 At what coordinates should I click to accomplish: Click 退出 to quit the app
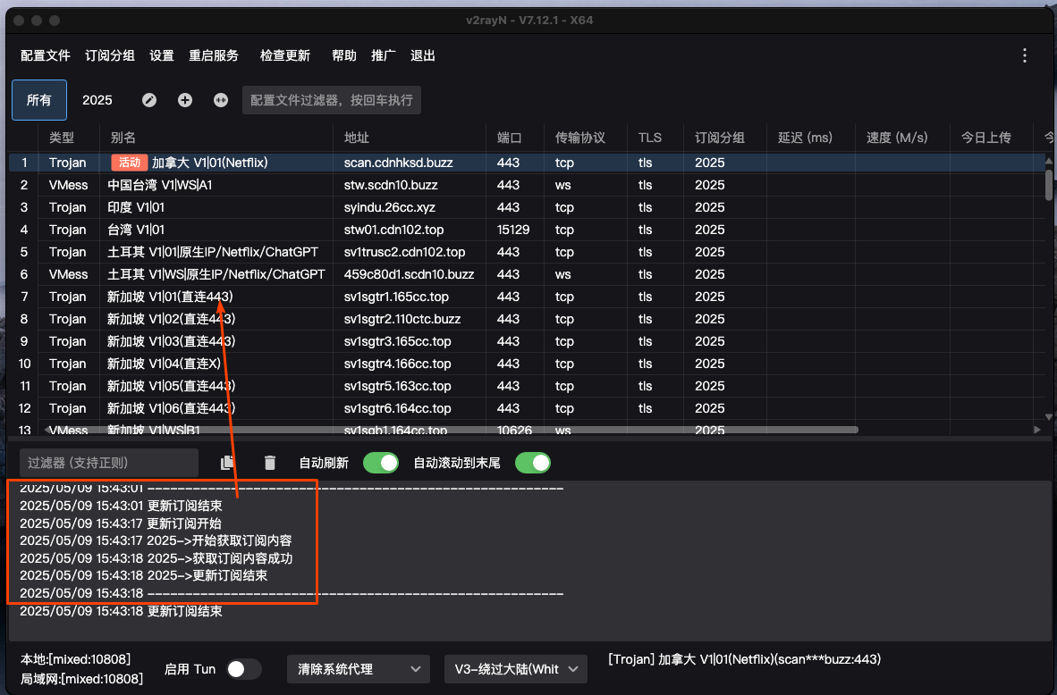pos(423,55)
